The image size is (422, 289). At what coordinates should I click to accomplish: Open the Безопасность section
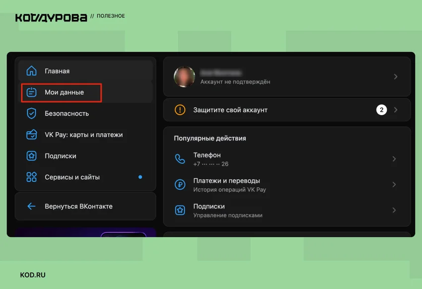[85, 114]
